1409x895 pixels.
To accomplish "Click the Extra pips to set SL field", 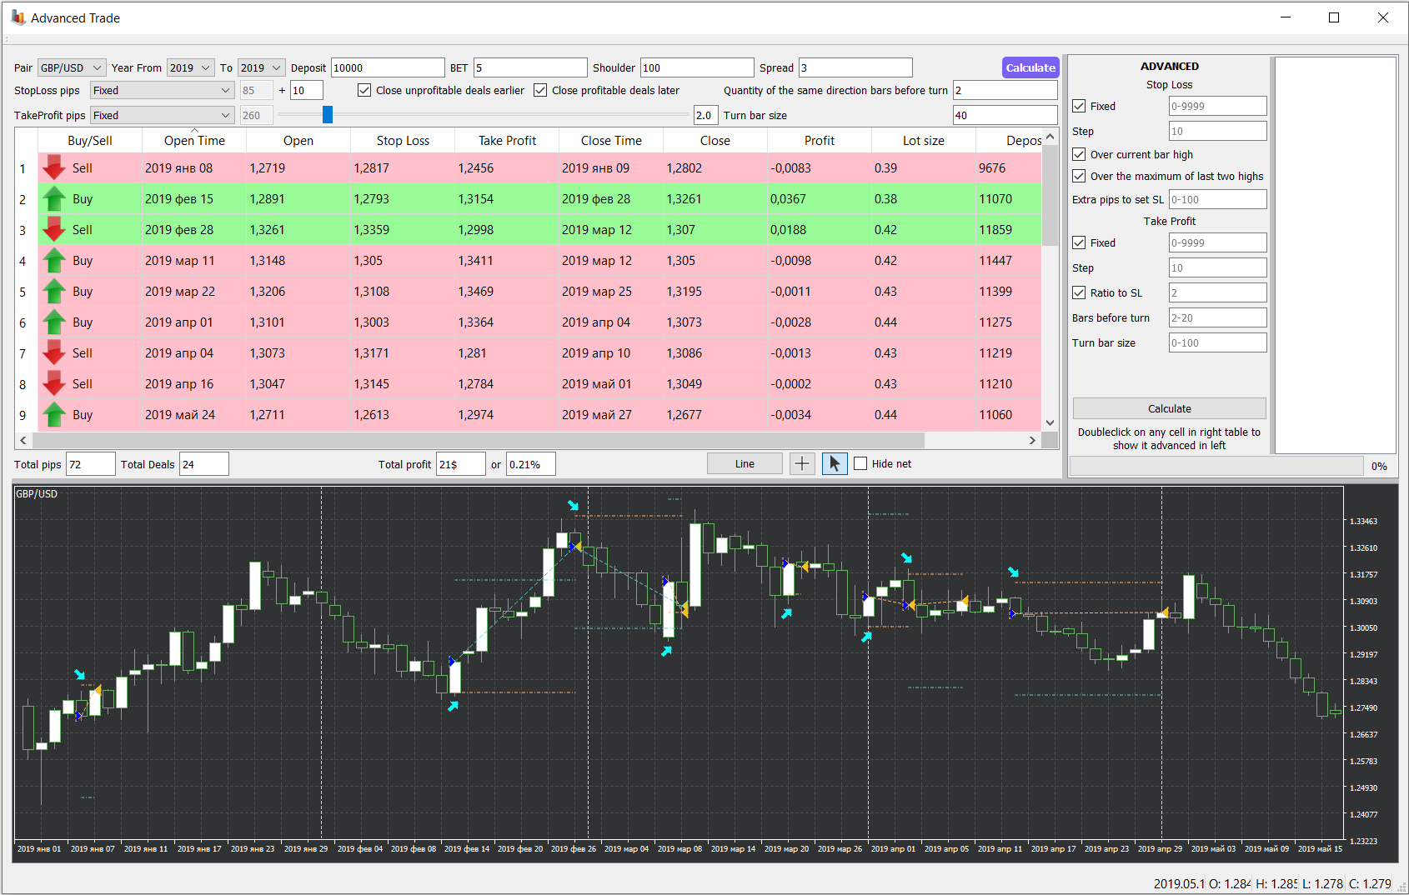I will [1217, 199].
